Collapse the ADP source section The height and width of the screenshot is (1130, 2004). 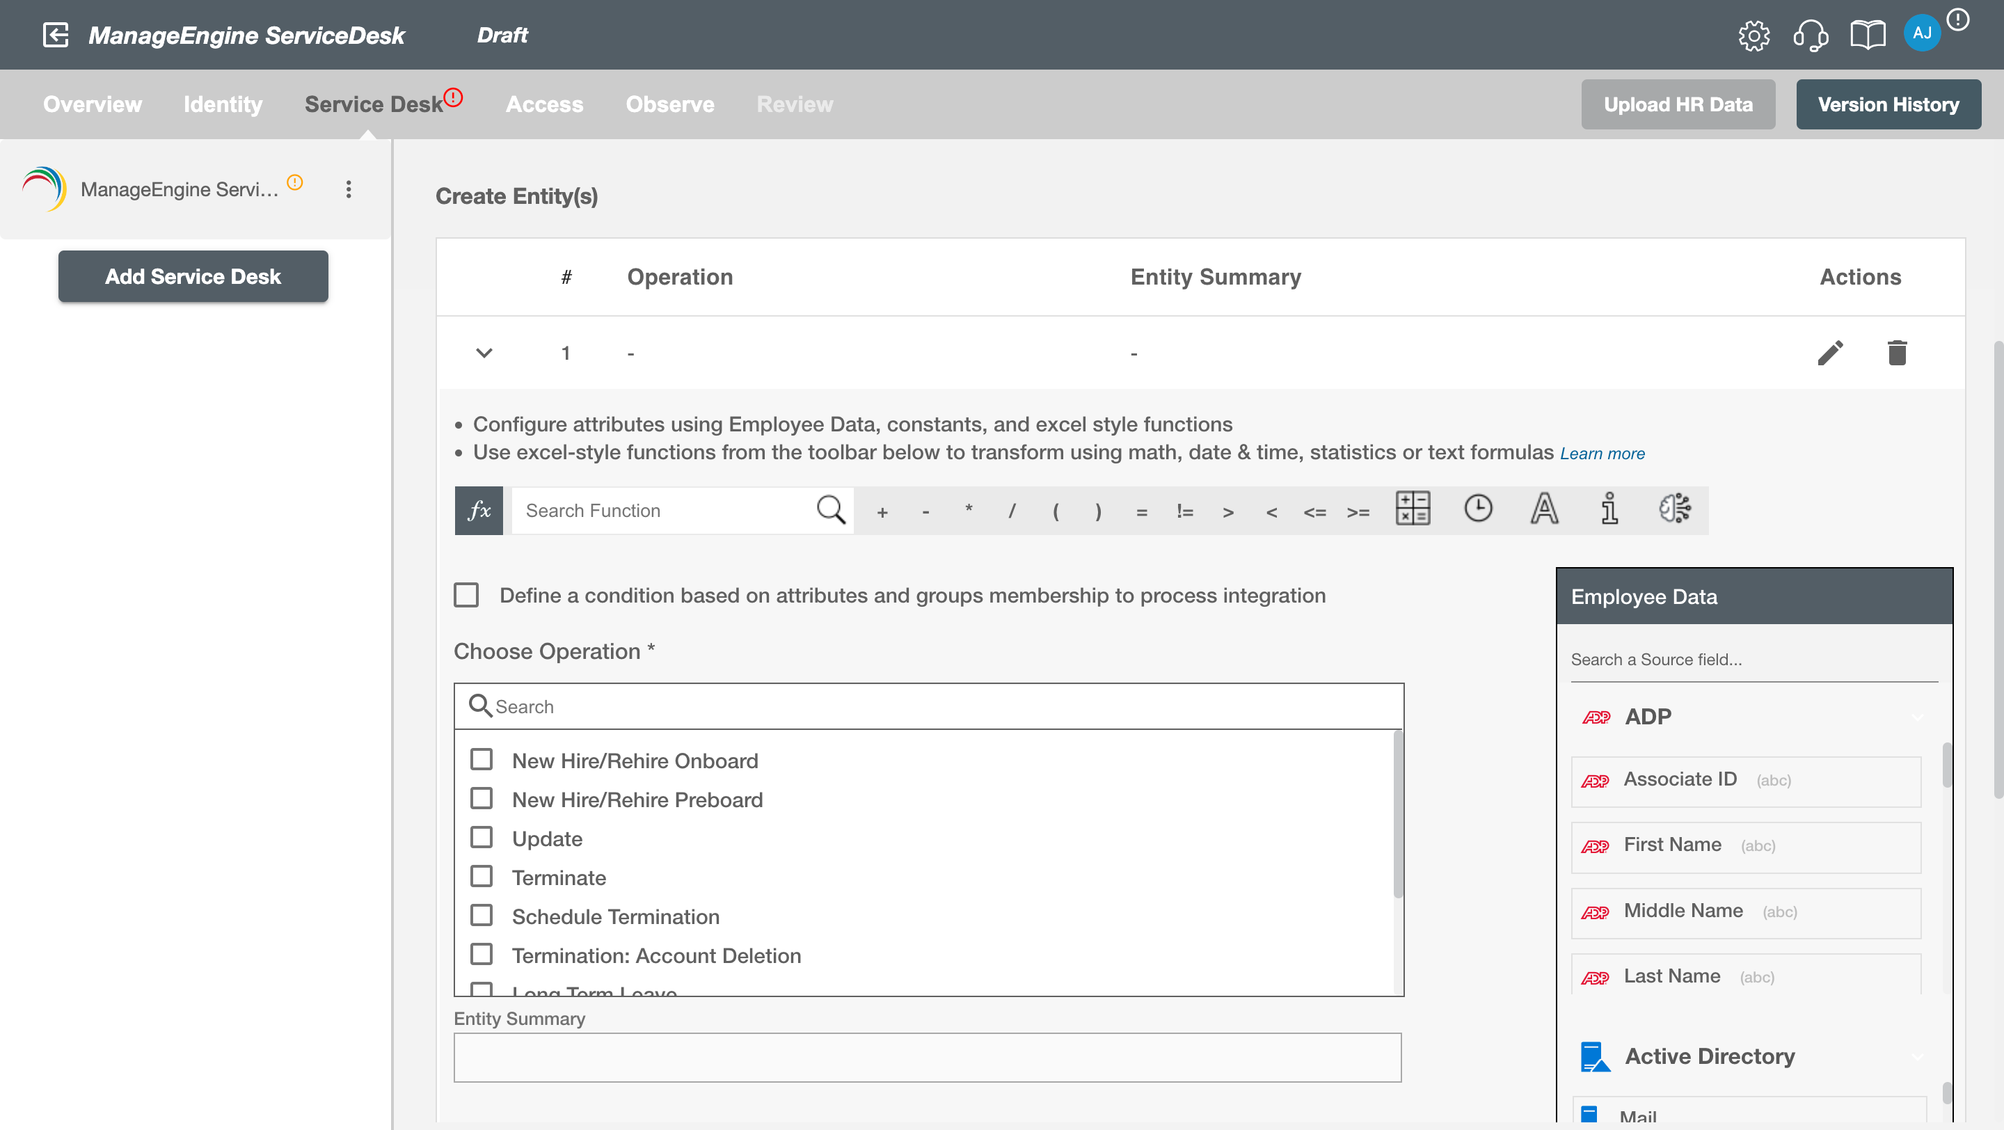coord(1917,717)
